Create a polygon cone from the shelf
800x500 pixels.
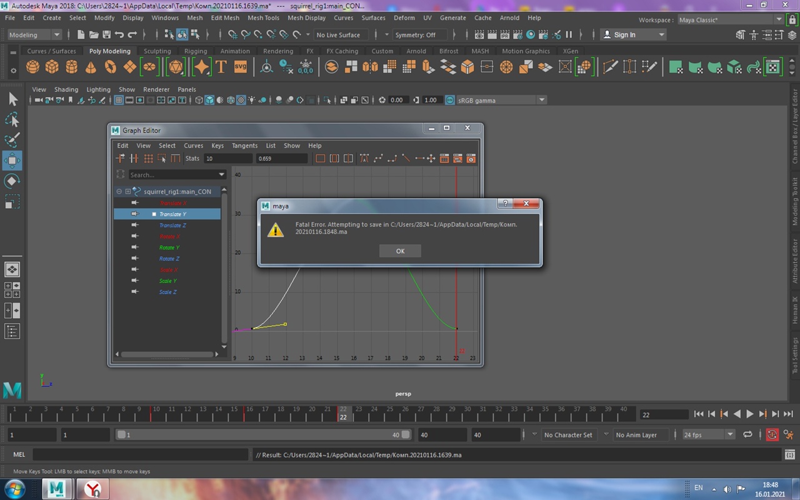91,66
